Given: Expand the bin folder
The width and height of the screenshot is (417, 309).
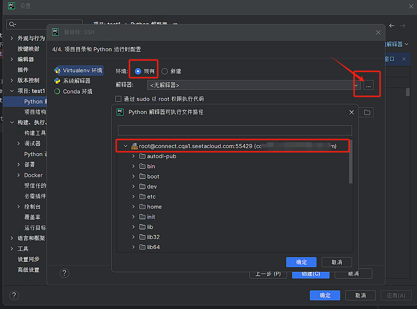Looking at the screenshot, I should (134, 166).
